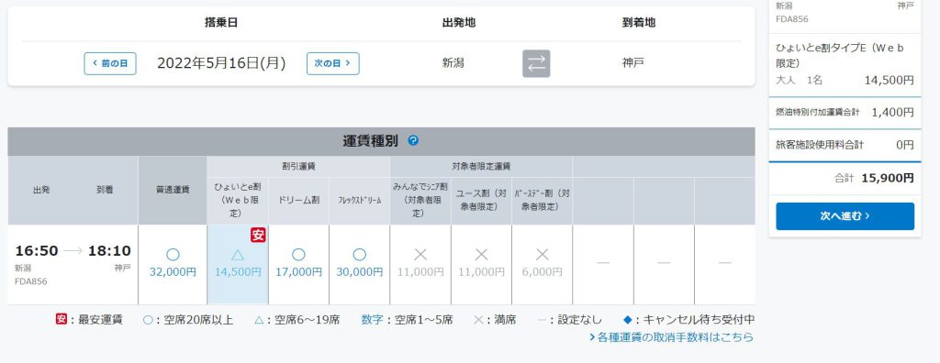
Task: Go to next day 次の日
Action: [x=332, y=63]
